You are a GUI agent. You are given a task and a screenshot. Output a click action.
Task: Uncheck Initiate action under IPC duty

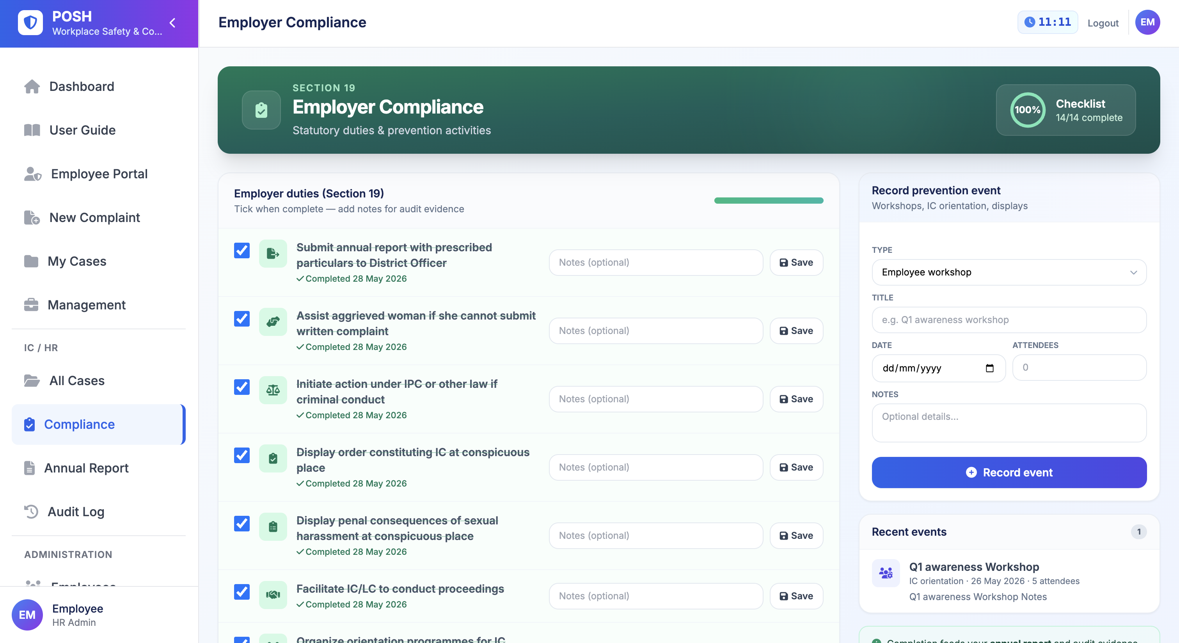tap(241, 387)
